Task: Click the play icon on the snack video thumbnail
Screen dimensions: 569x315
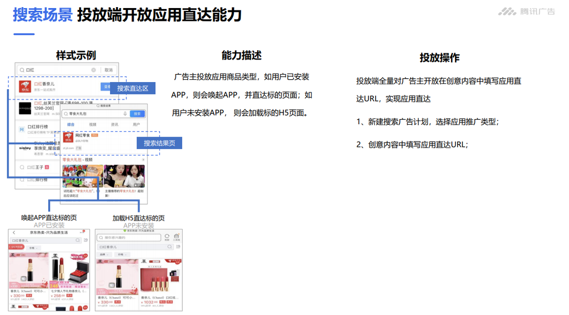Action: pos(94,185)
